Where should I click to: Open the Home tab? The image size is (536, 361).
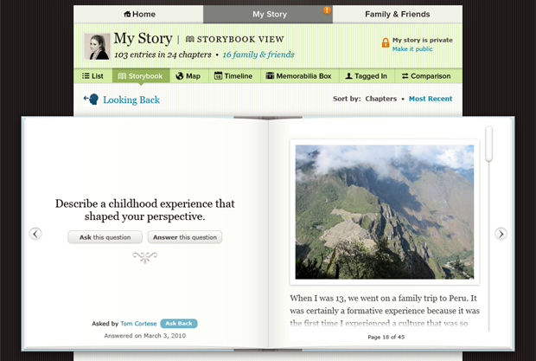pos(139,14)
